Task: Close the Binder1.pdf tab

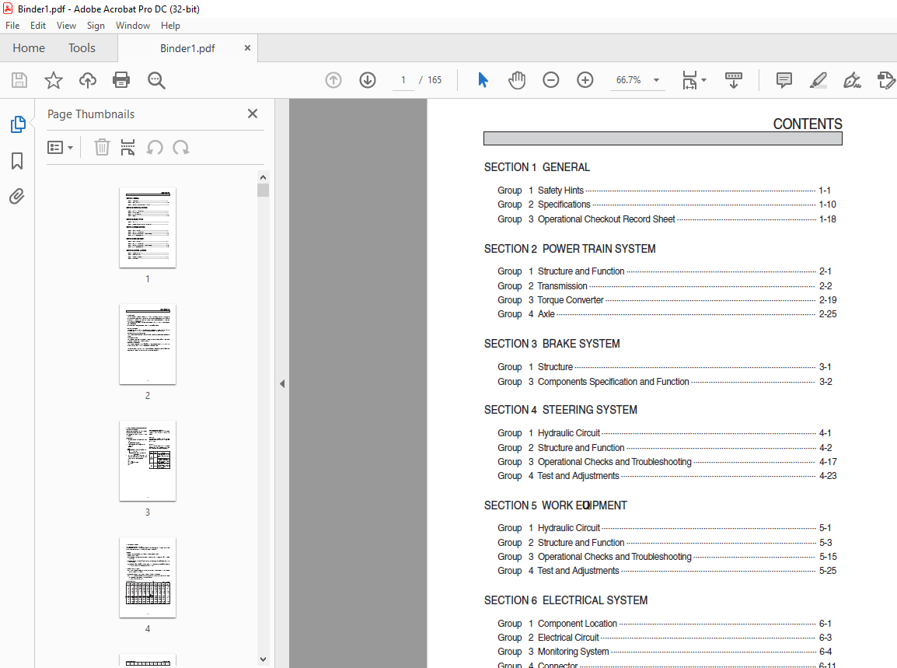Action: 247,48
